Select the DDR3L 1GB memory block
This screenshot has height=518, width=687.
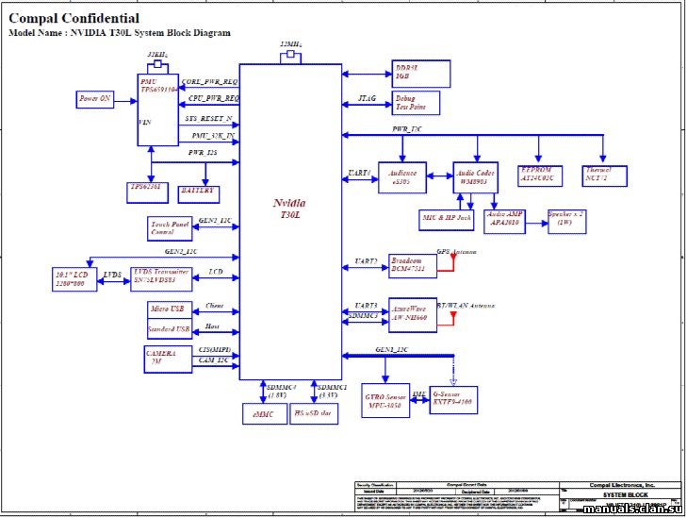[421, 74]
